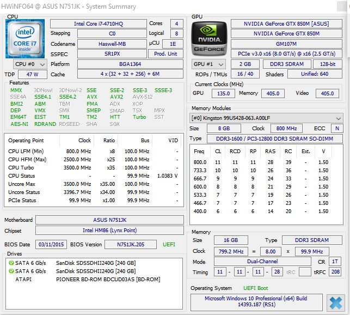
Task: Click the CPU Status voltage 1.0383 V
Action: pos(168,176)
